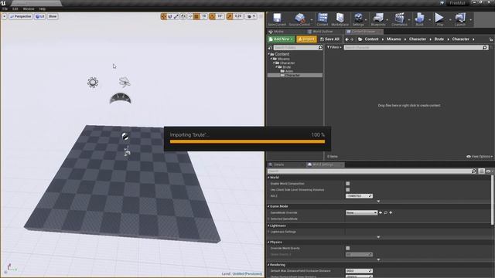This screenshot has width=495, height=278.
Task: Open the File menu
Action: click(x=5, y=9)
